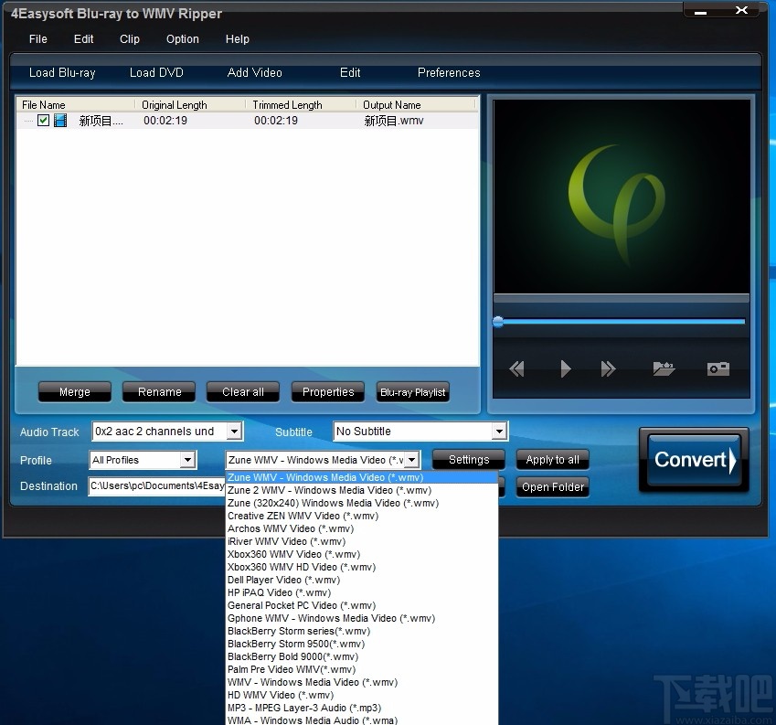Take a snapshot with the camera icon

point(718,368)
